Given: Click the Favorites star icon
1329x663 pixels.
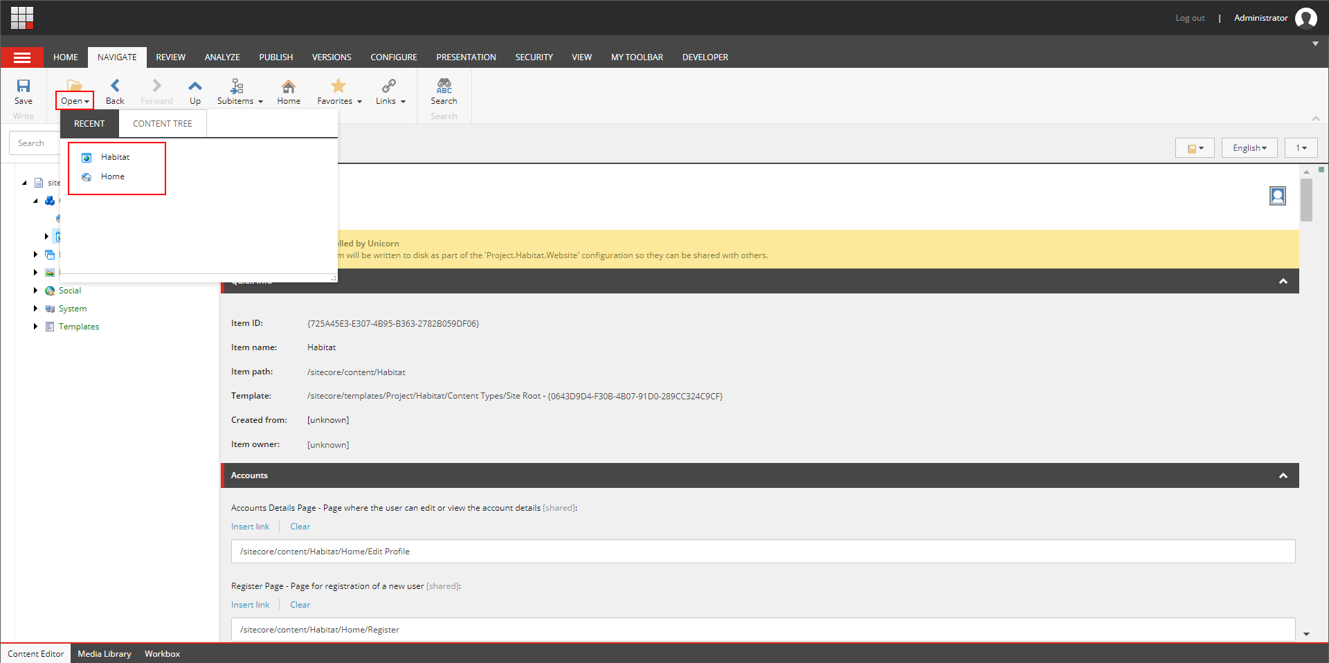Looking at the screenshot, I should 338,86.
